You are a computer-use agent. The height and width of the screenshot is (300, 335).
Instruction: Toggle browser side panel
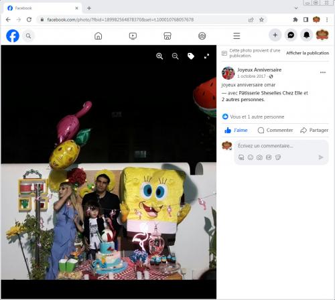(x=306, y=19)
